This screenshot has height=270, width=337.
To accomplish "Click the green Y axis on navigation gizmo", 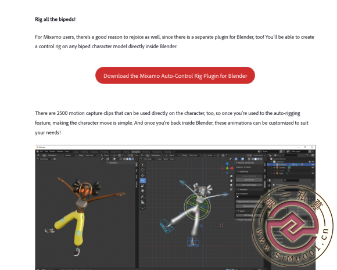I will pyautogui.click(x=227, y=168).
